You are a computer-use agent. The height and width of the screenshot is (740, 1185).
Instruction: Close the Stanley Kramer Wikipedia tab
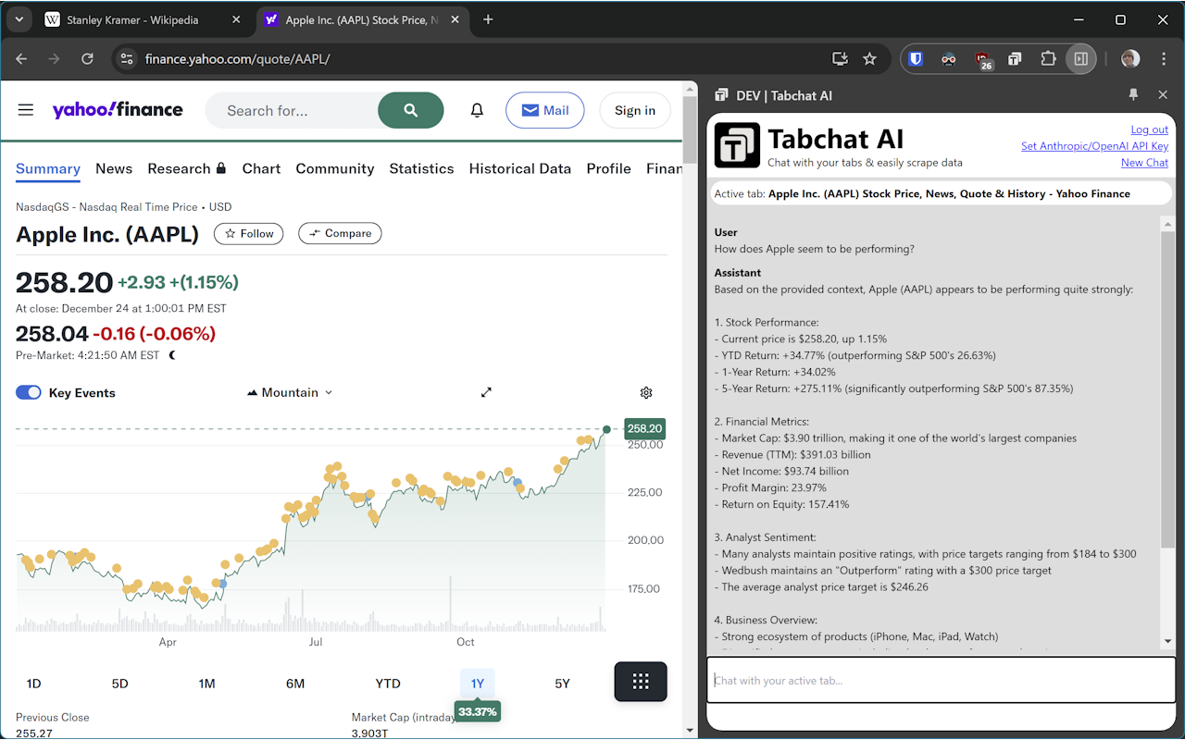[237, 19]
